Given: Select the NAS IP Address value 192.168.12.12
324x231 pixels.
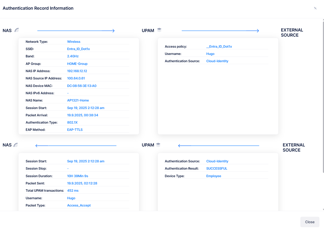Looking at the screenshot, I should [77, 71].
